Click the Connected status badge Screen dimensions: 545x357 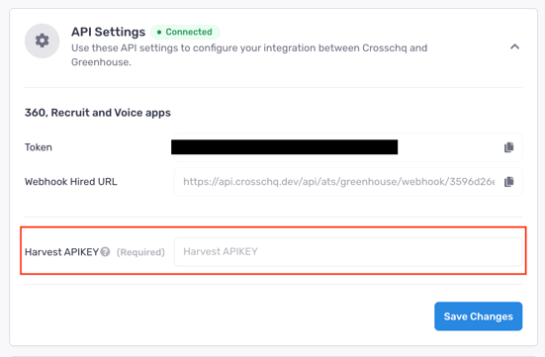pyautogui.click(x=185, y=32)
